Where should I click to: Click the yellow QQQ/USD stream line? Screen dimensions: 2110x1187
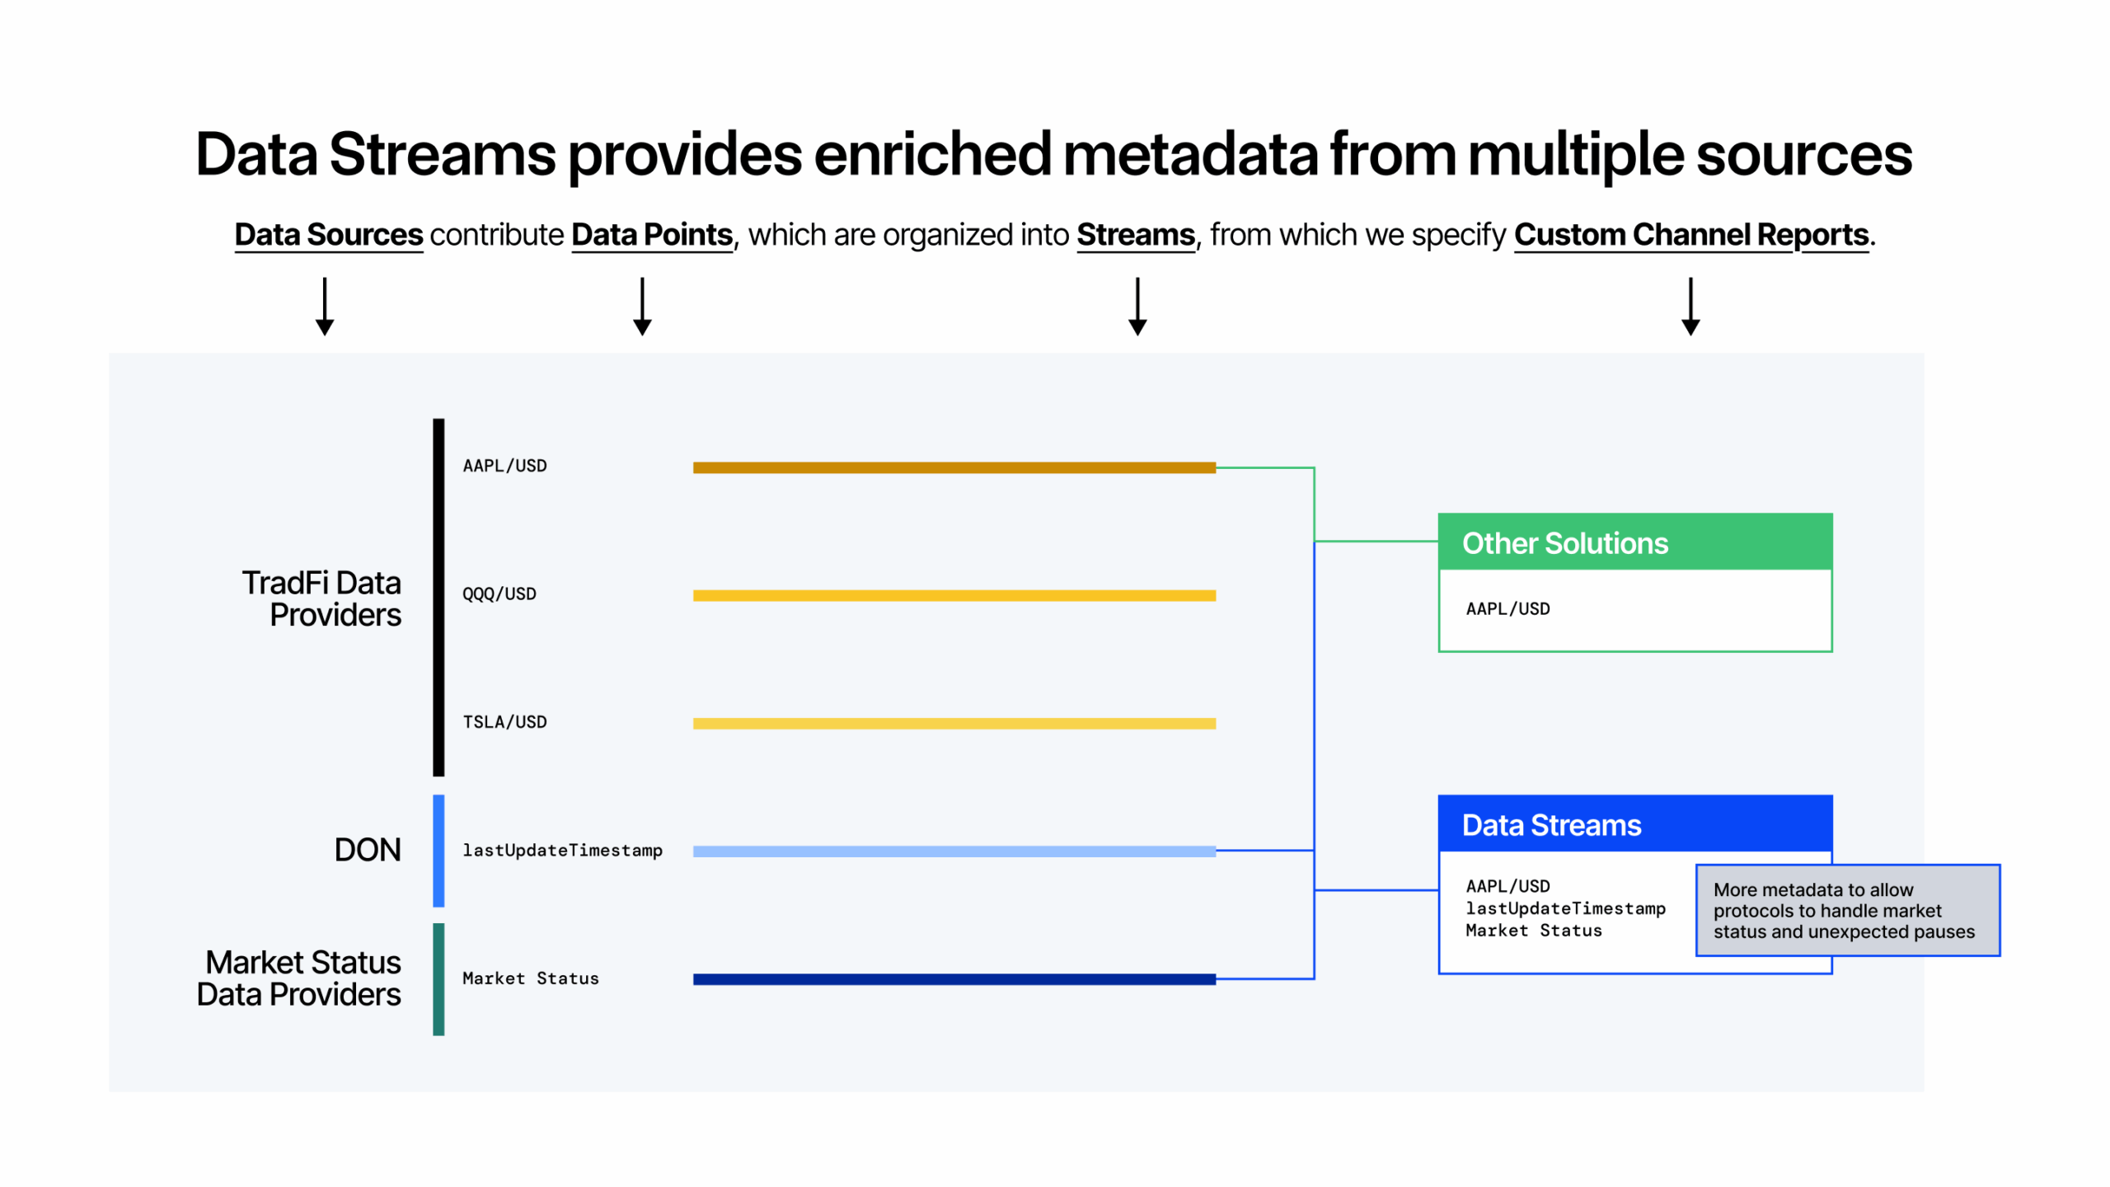[954, 595]
